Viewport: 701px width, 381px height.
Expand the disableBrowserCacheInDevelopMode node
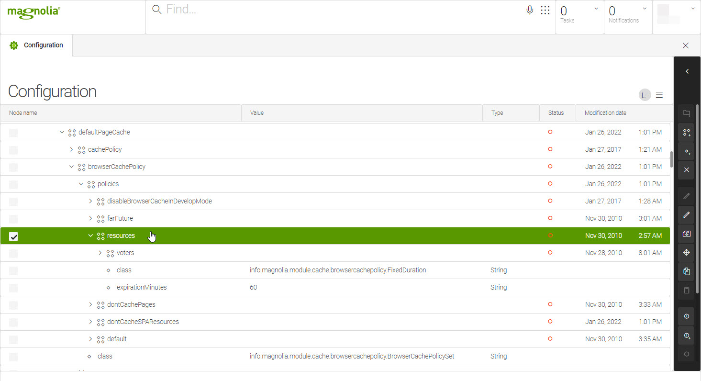pyautogui.click(x=90, y=201)
